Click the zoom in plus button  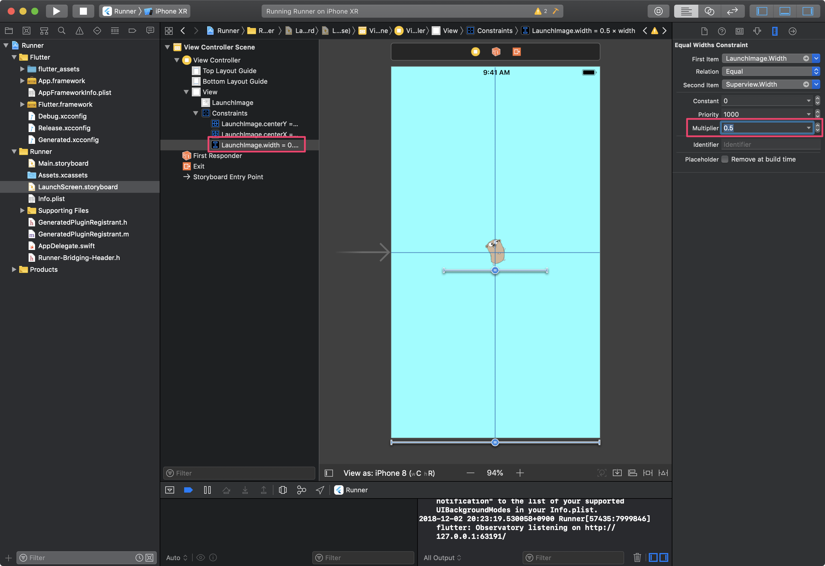pyautogui.click(x=520, y=473)
